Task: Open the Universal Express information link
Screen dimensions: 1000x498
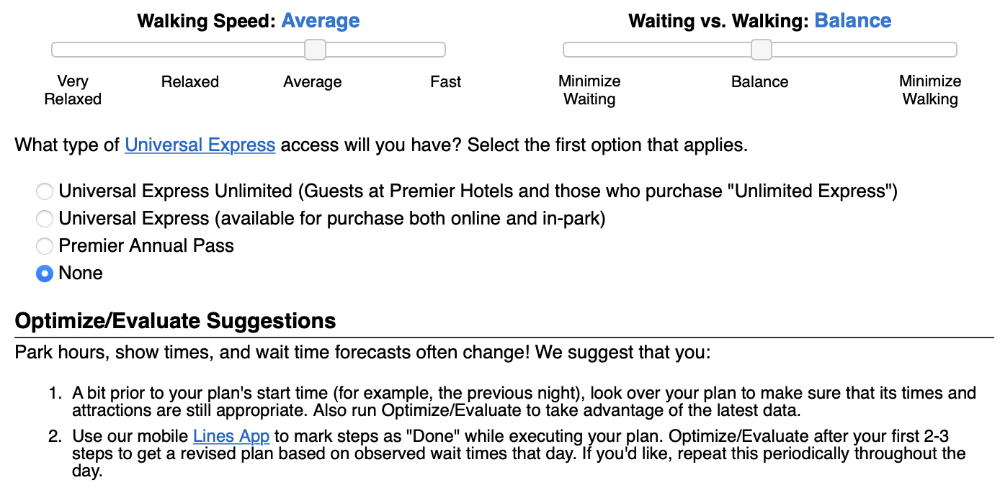Action: [200, 145]
